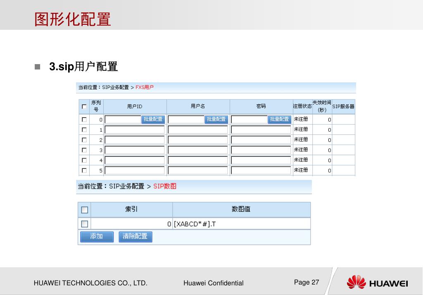Click 批量配置 button in 用户名 column
This screenshot has height=295, width=423.
tap(216, 120)
